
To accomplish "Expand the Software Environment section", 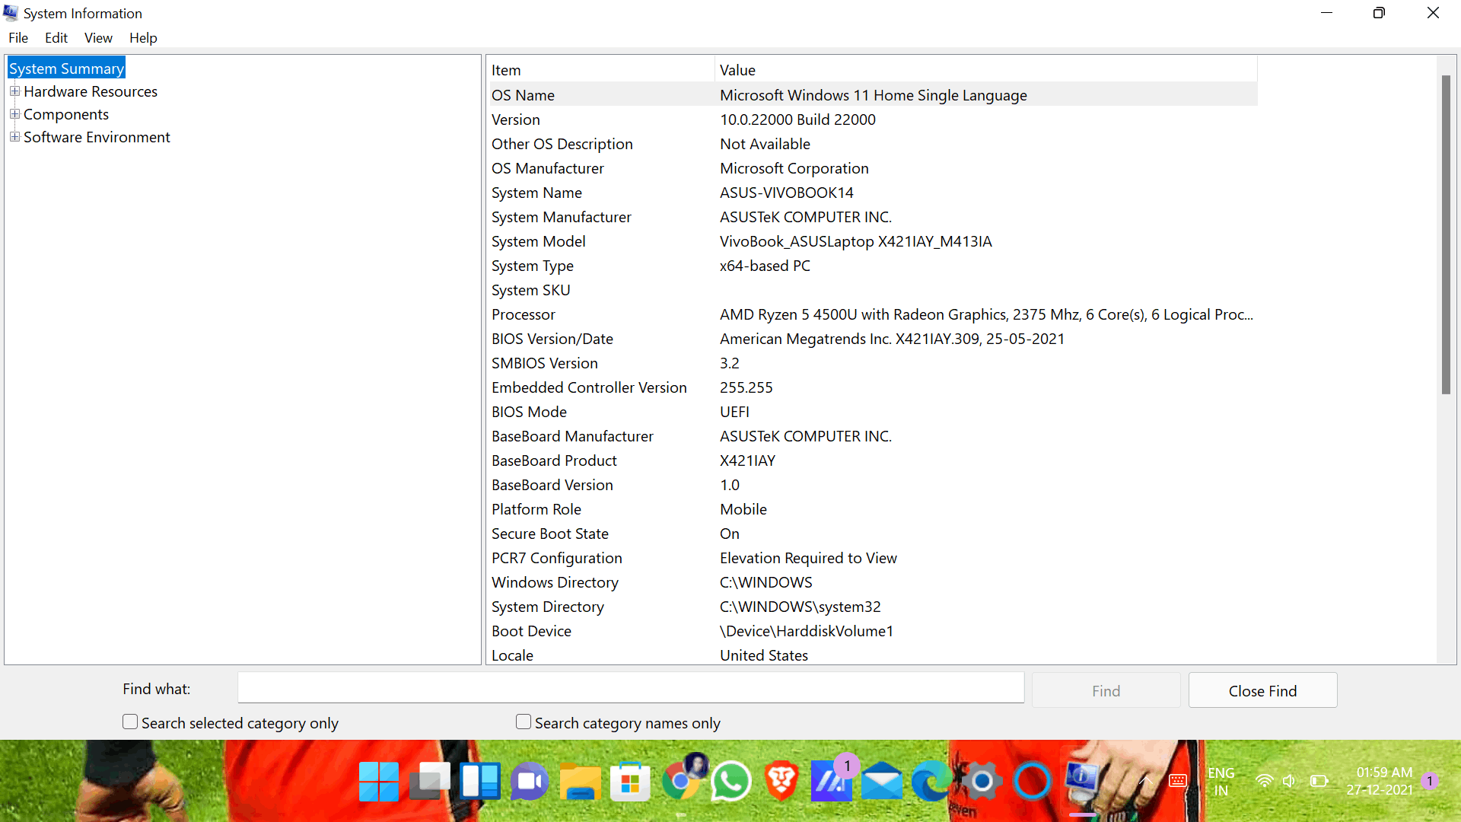I will point(15,136).
